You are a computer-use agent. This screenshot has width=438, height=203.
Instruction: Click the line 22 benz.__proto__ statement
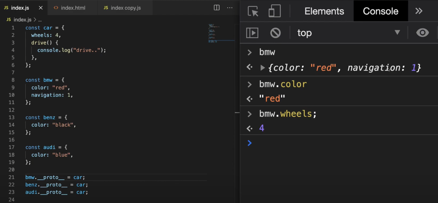pyautogui.click(x=57, y=185)
